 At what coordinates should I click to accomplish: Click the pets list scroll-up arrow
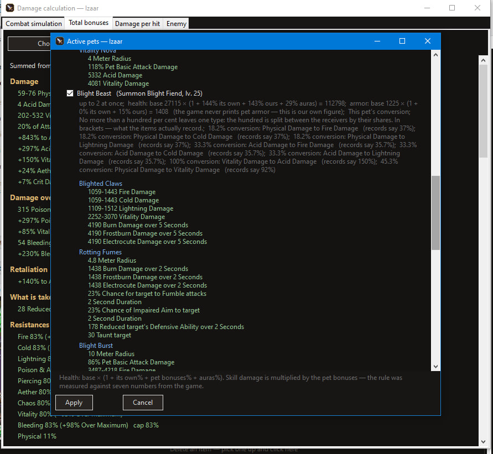pyautogui.click(x=435, y=55)
